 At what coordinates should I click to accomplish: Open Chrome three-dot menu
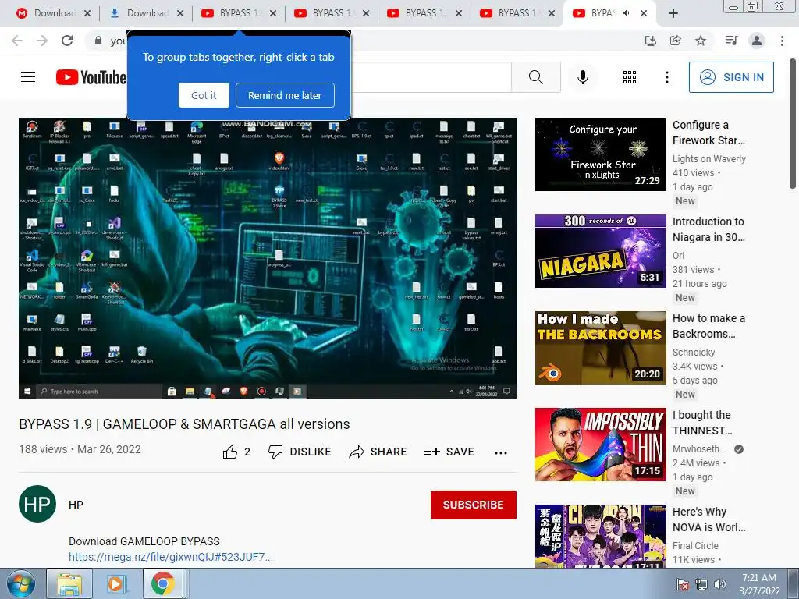pyautogui.click(x=782, y=41)
